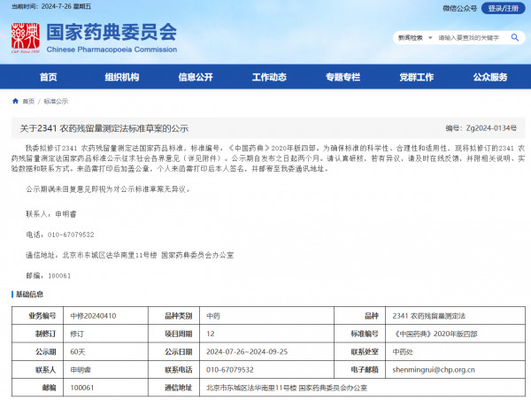531x400 pixels.
Task: Click 公众服务 in the navigation bar
Action: pyautogui.click(x=489, y=77)
